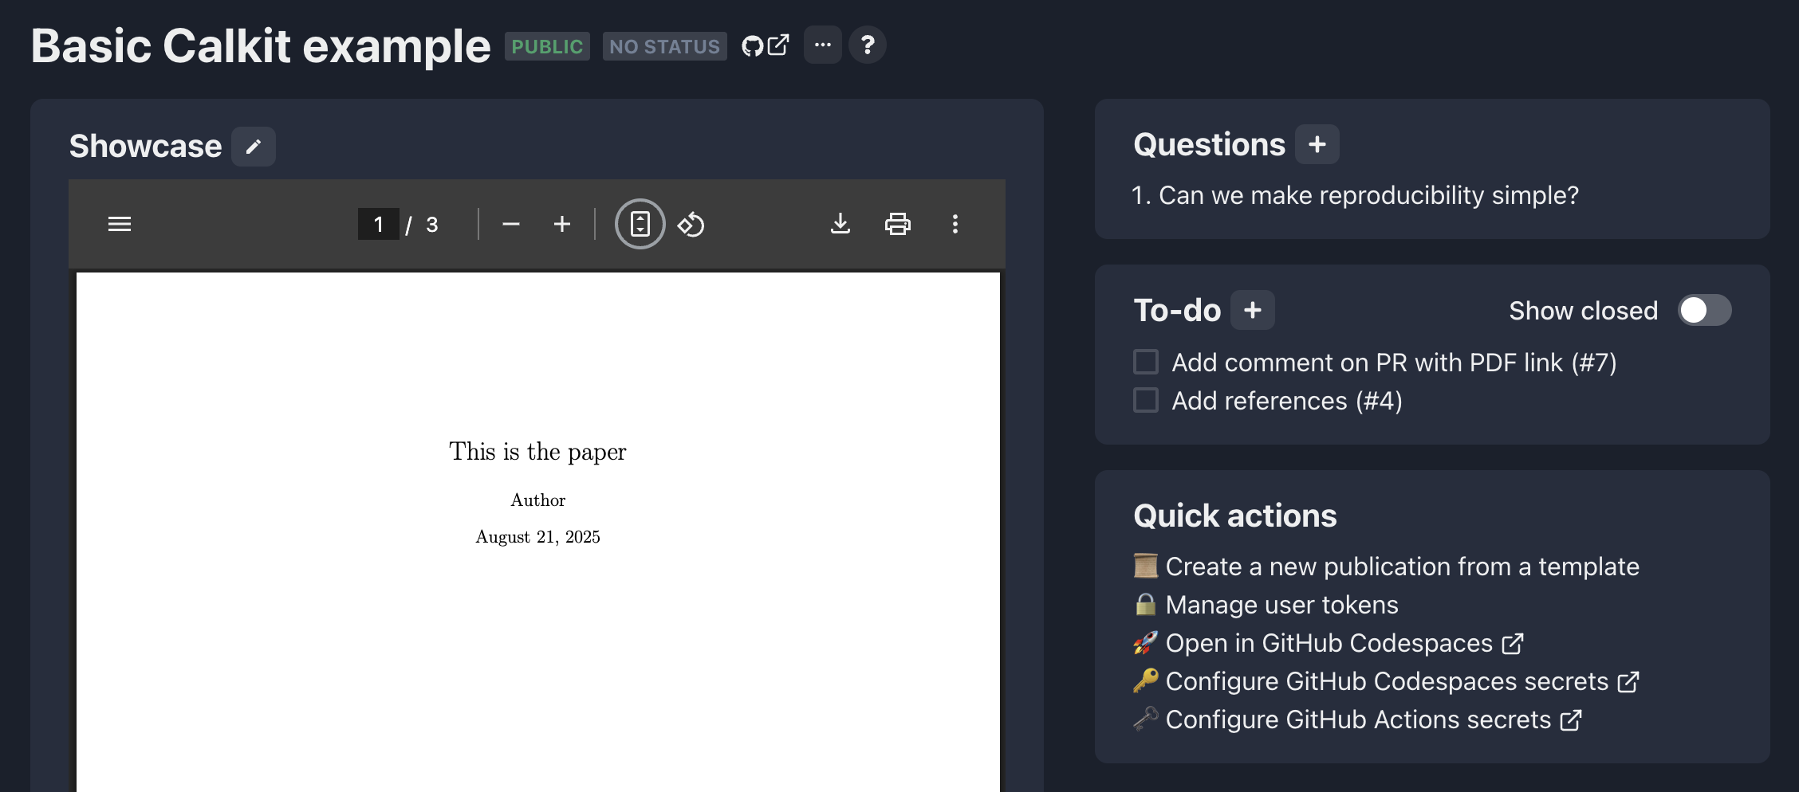Viewport: 1799px width, 792px height.
Task: Open 'Configure GitHub Actions secrets' link
Action: 1373,719
